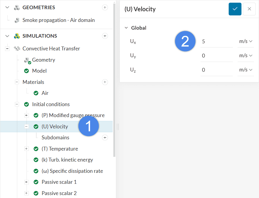Close the (U) Velocity panel
Viewport: 259px width, 198px height.
(249, 9)
